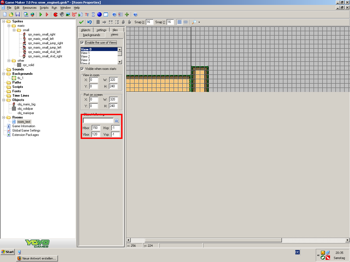This screenshot has width=350, height=262.
Task: Undo last room change
Action: [x=89, y=22]
